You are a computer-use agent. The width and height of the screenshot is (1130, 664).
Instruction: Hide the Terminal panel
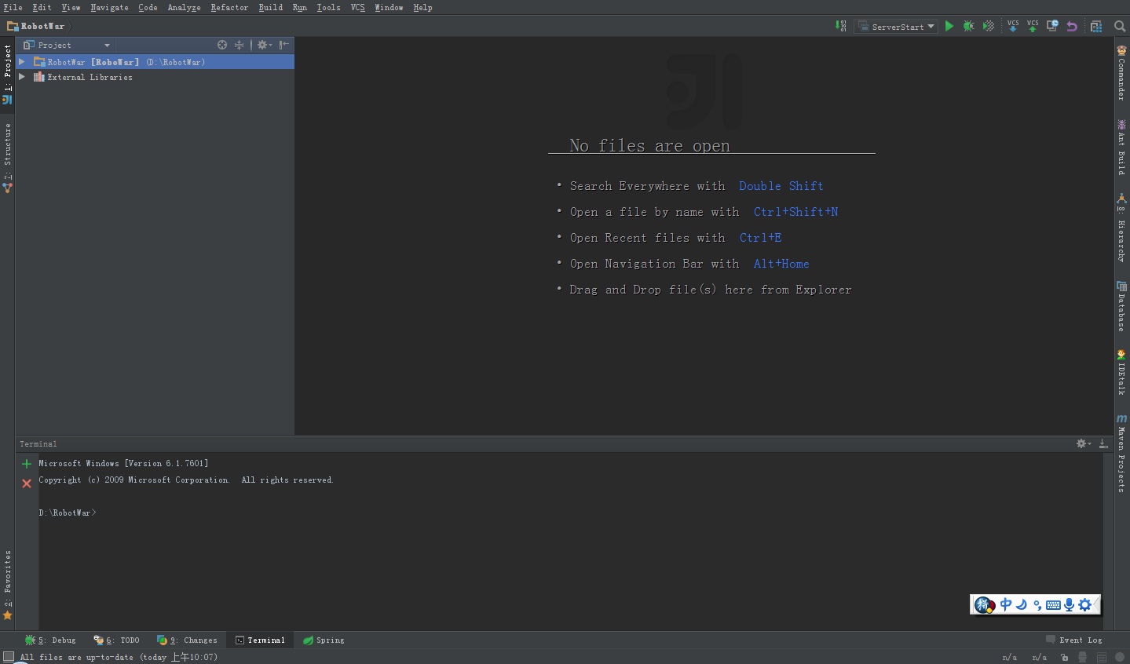point(1103,443)
